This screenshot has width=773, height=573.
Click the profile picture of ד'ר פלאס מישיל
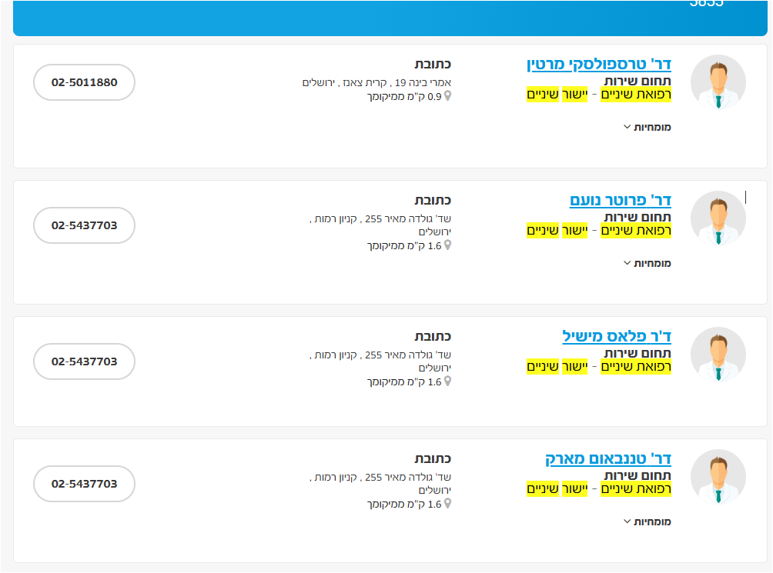pos(718,355)
